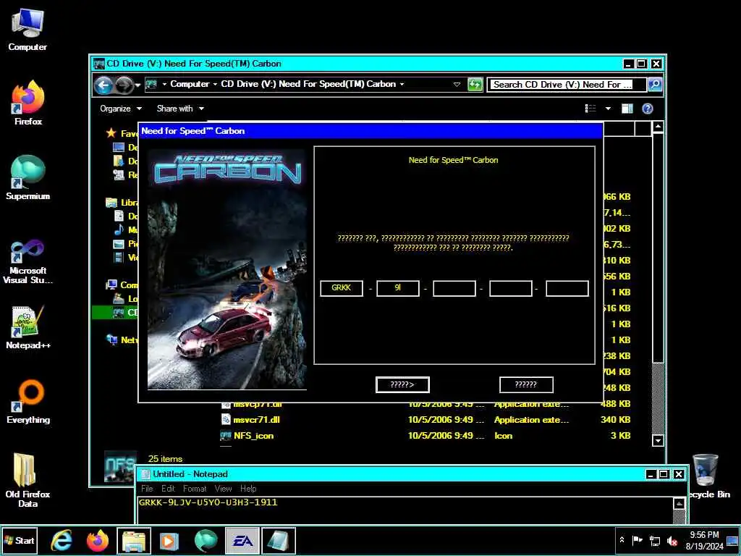Click the second key field containing 9l
The width and height of the screenshot is (741, 556).
pyautogui.click(x=398, y=288)
